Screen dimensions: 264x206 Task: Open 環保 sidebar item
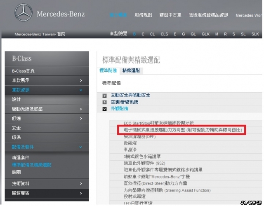[47, 137]
